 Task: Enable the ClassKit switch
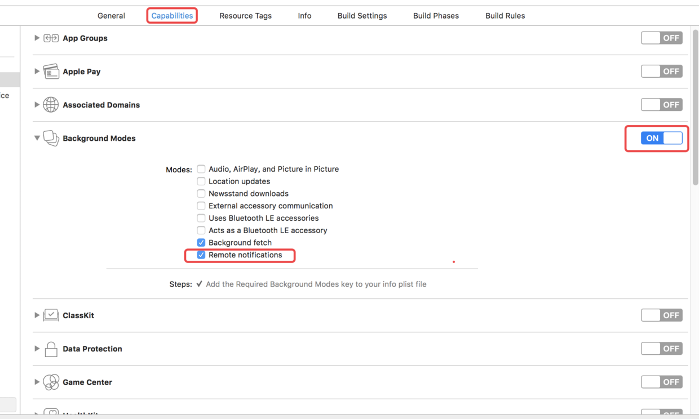click(662, 315)
